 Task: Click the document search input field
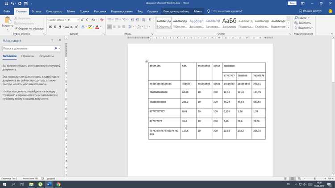28,49
